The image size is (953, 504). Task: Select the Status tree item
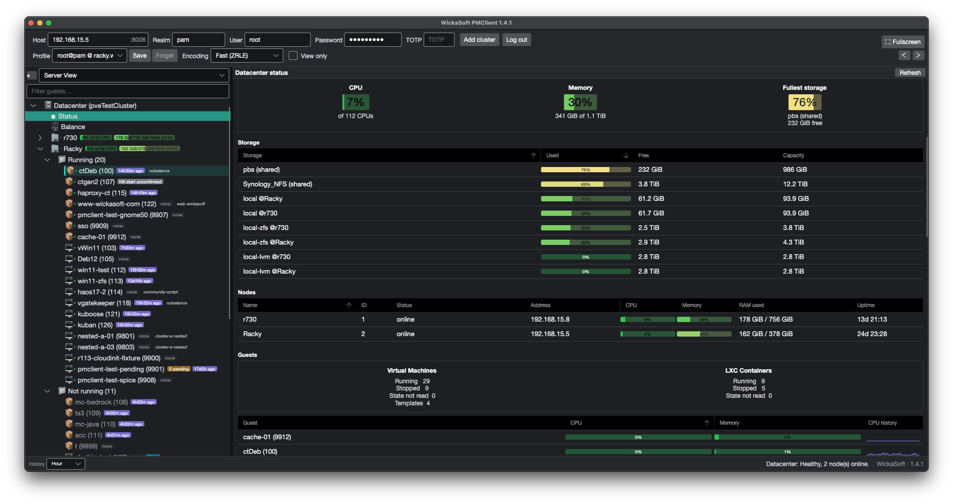point(128,116)
